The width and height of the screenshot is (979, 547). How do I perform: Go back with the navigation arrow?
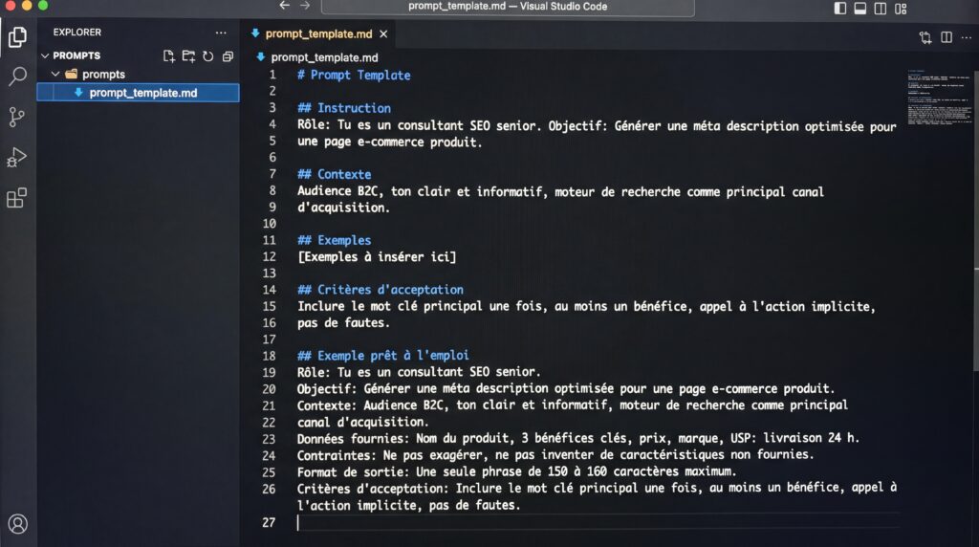285,6
